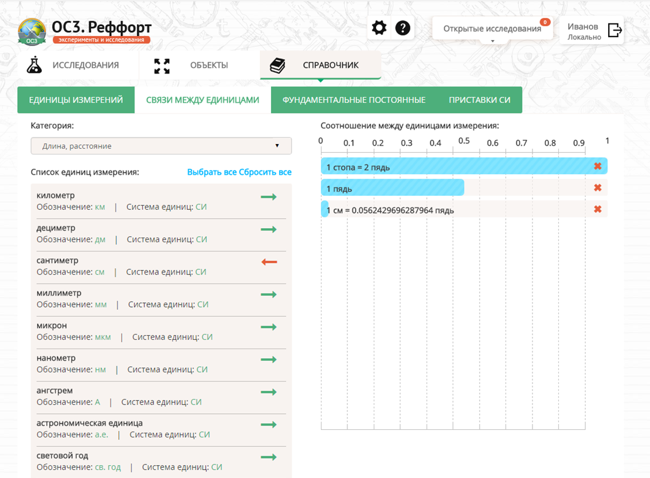650x478 pixels.
Task: Delete the '1 пядь' bar with red cross
Action: click(x=597, y=188)
